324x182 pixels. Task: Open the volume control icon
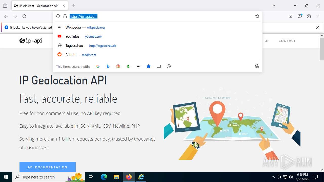[x=291, y=177]
